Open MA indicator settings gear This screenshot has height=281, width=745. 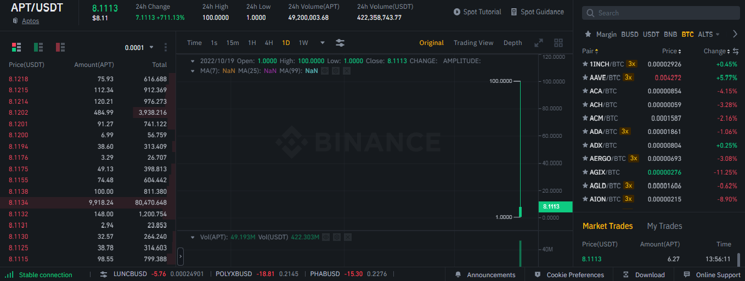click(336, 71)
